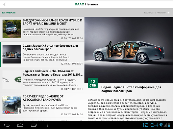Tap the large Jaguar XJ article photo

(129, 50)
